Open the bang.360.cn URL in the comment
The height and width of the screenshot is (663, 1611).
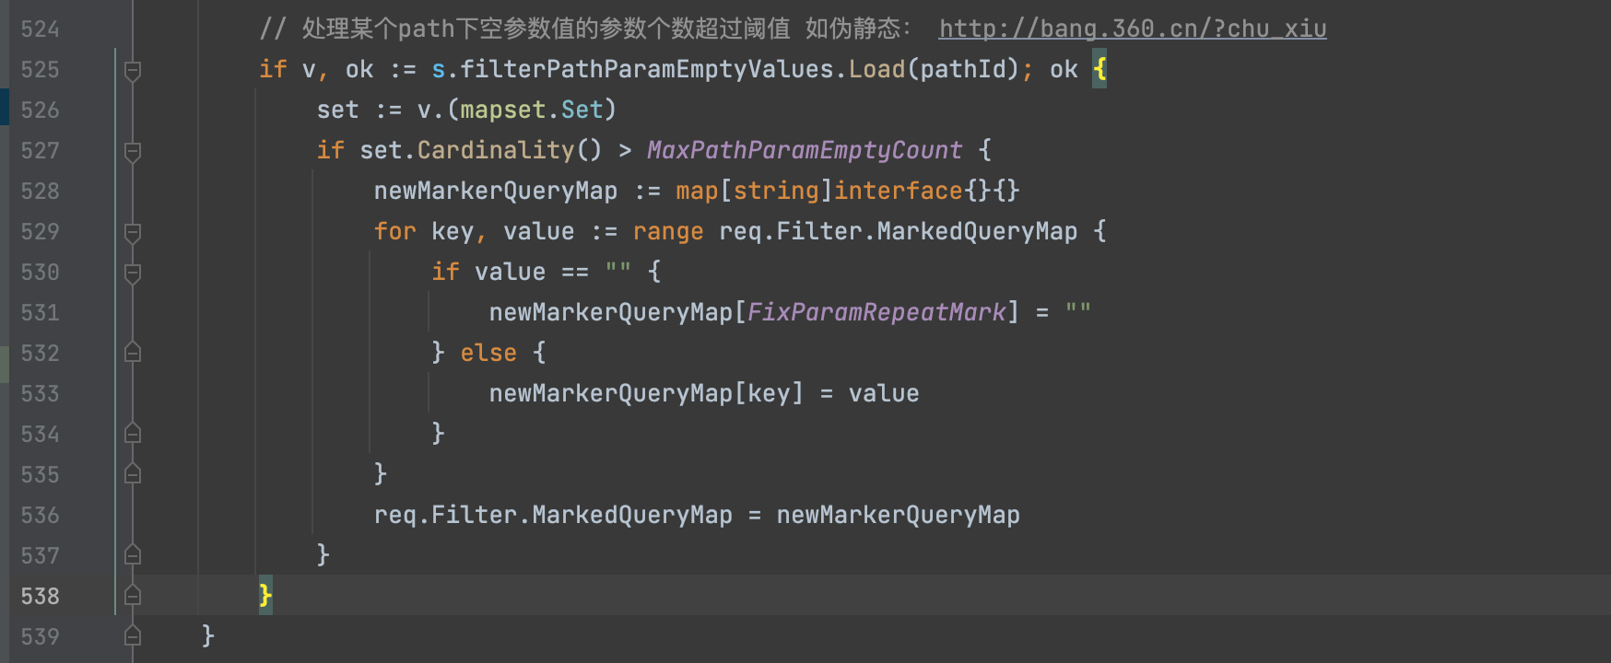[1132, 29]
